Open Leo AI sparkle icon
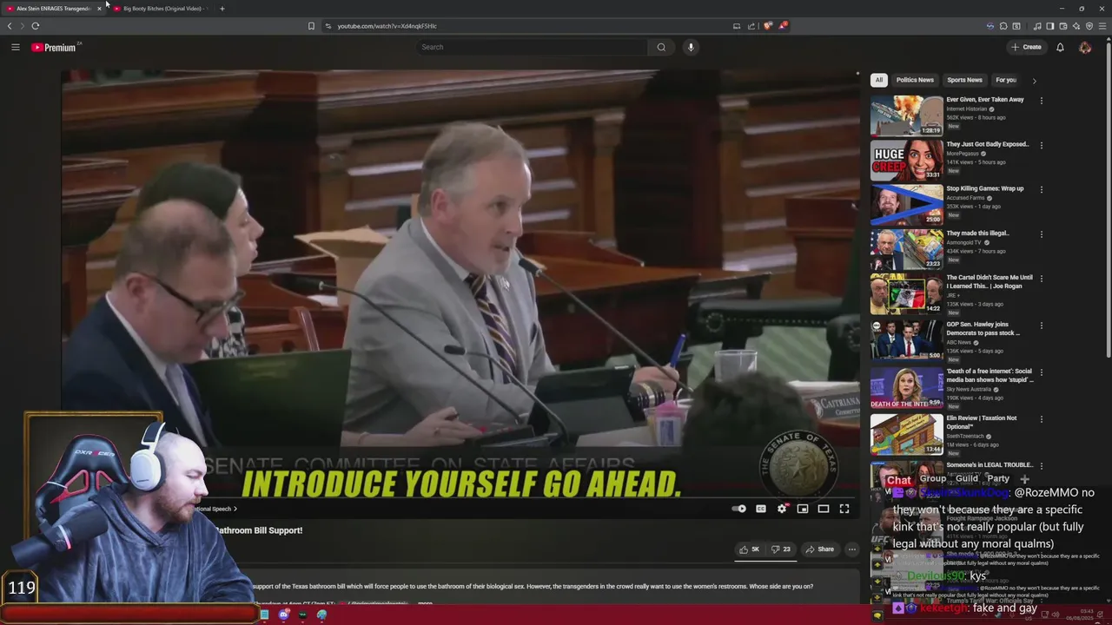This screenshot has height=625, width=1112. [x=1076, y=26]
